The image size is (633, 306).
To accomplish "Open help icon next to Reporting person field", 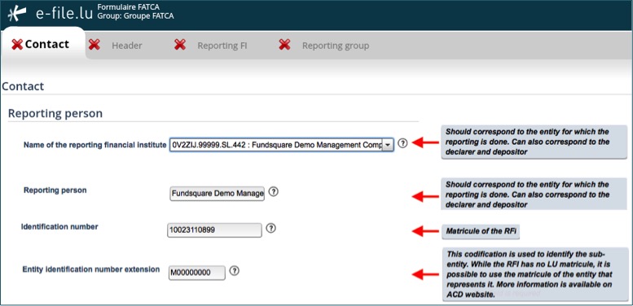I will (273, 192).
